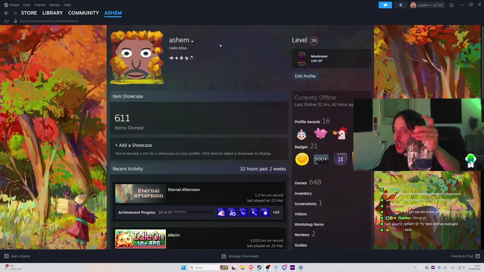484x272 pixels.
Task: Open the Steam menu
Action: point(14,5)
